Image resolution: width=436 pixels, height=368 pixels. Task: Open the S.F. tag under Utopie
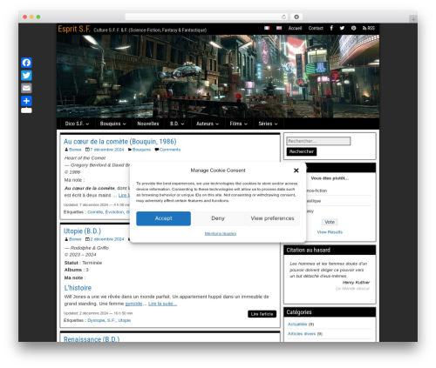(112, 320)
